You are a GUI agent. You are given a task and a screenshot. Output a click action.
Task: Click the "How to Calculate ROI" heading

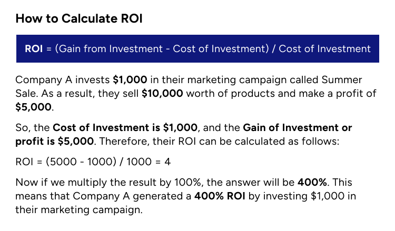coord(80,19)
